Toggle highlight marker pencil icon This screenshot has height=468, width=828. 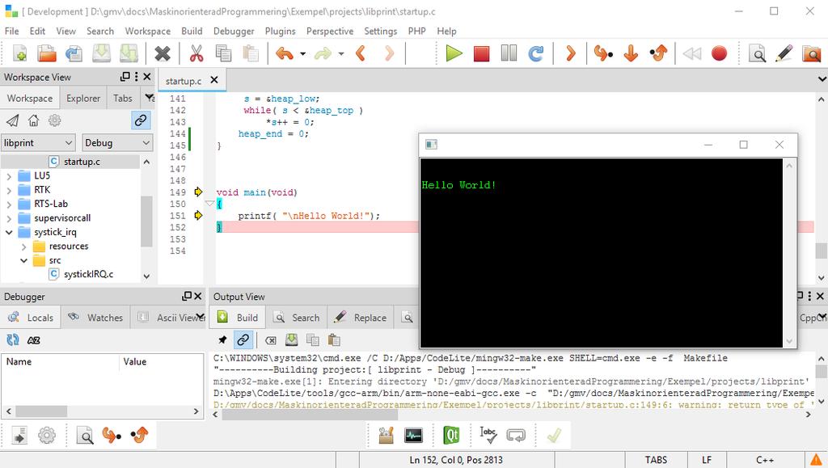(784, 53)
